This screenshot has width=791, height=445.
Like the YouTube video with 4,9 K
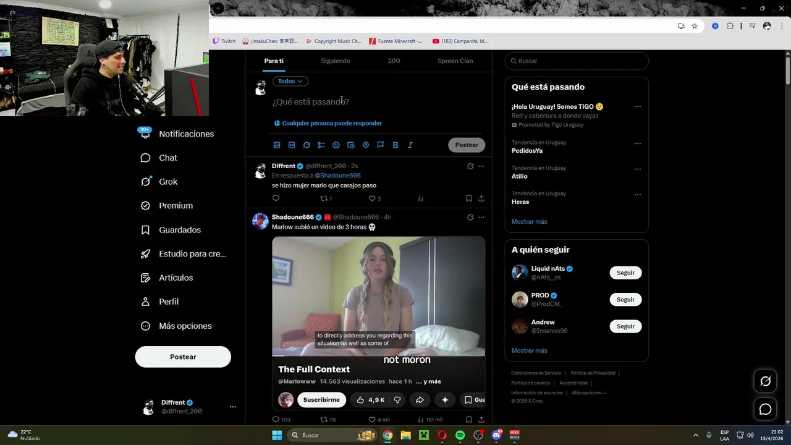click(370, 400)
